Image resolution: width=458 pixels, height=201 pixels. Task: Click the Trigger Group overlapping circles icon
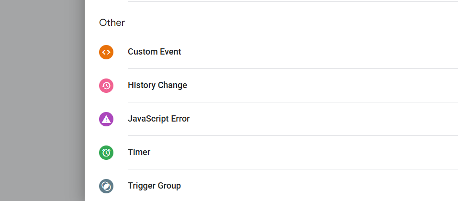[106, 186]
